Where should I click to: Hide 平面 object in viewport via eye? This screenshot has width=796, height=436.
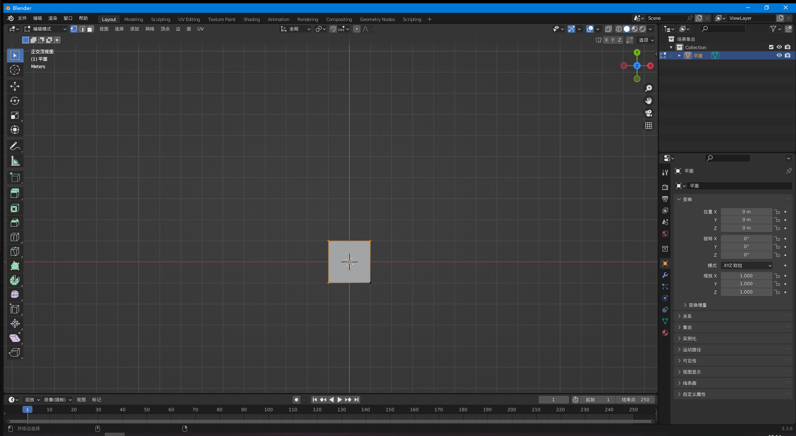click(779, 55)
